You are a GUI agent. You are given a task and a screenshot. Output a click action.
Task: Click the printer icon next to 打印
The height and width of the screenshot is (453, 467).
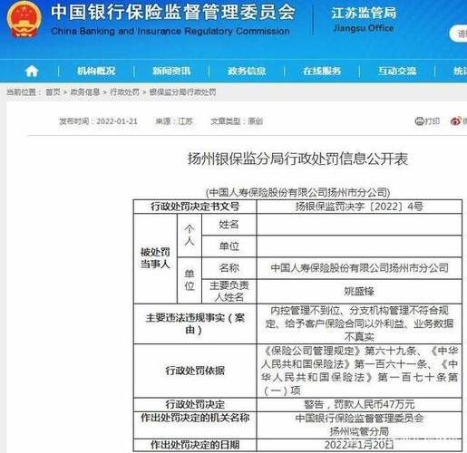point(419,121)
